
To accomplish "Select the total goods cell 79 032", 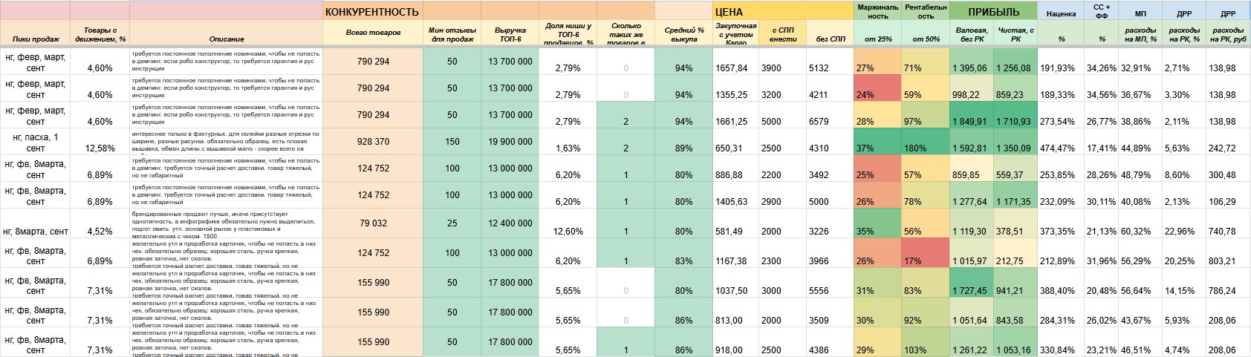I will pyautogui.click(x=373, y=223).
